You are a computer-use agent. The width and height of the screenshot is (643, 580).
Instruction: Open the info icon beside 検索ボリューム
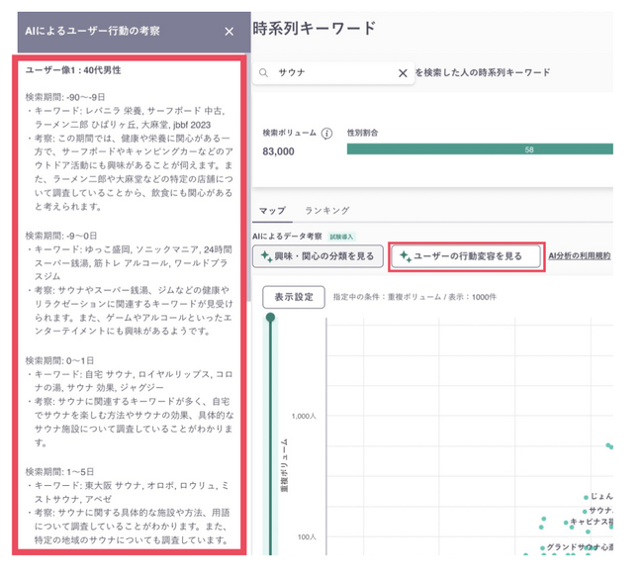[326, 133]
